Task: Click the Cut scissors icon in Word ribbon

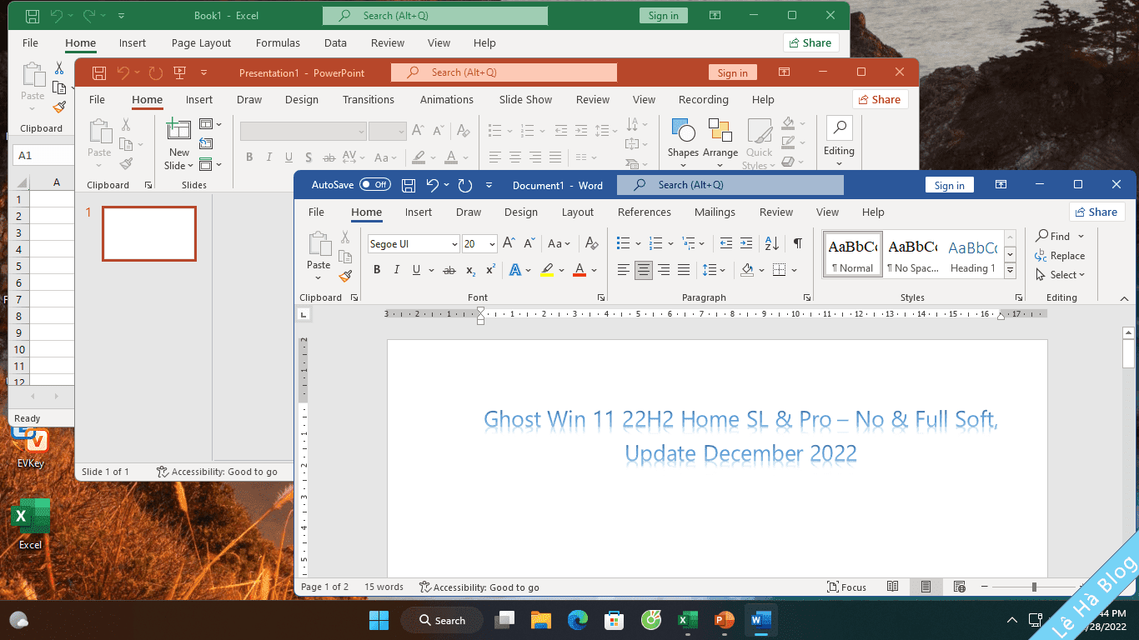Action: pyautogui.click(x=345, y=237)
